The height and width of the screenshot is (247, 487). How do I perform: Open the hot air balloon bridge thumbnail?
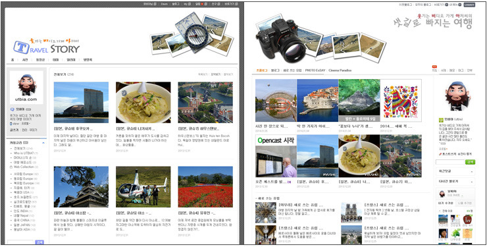click(276, 100)
